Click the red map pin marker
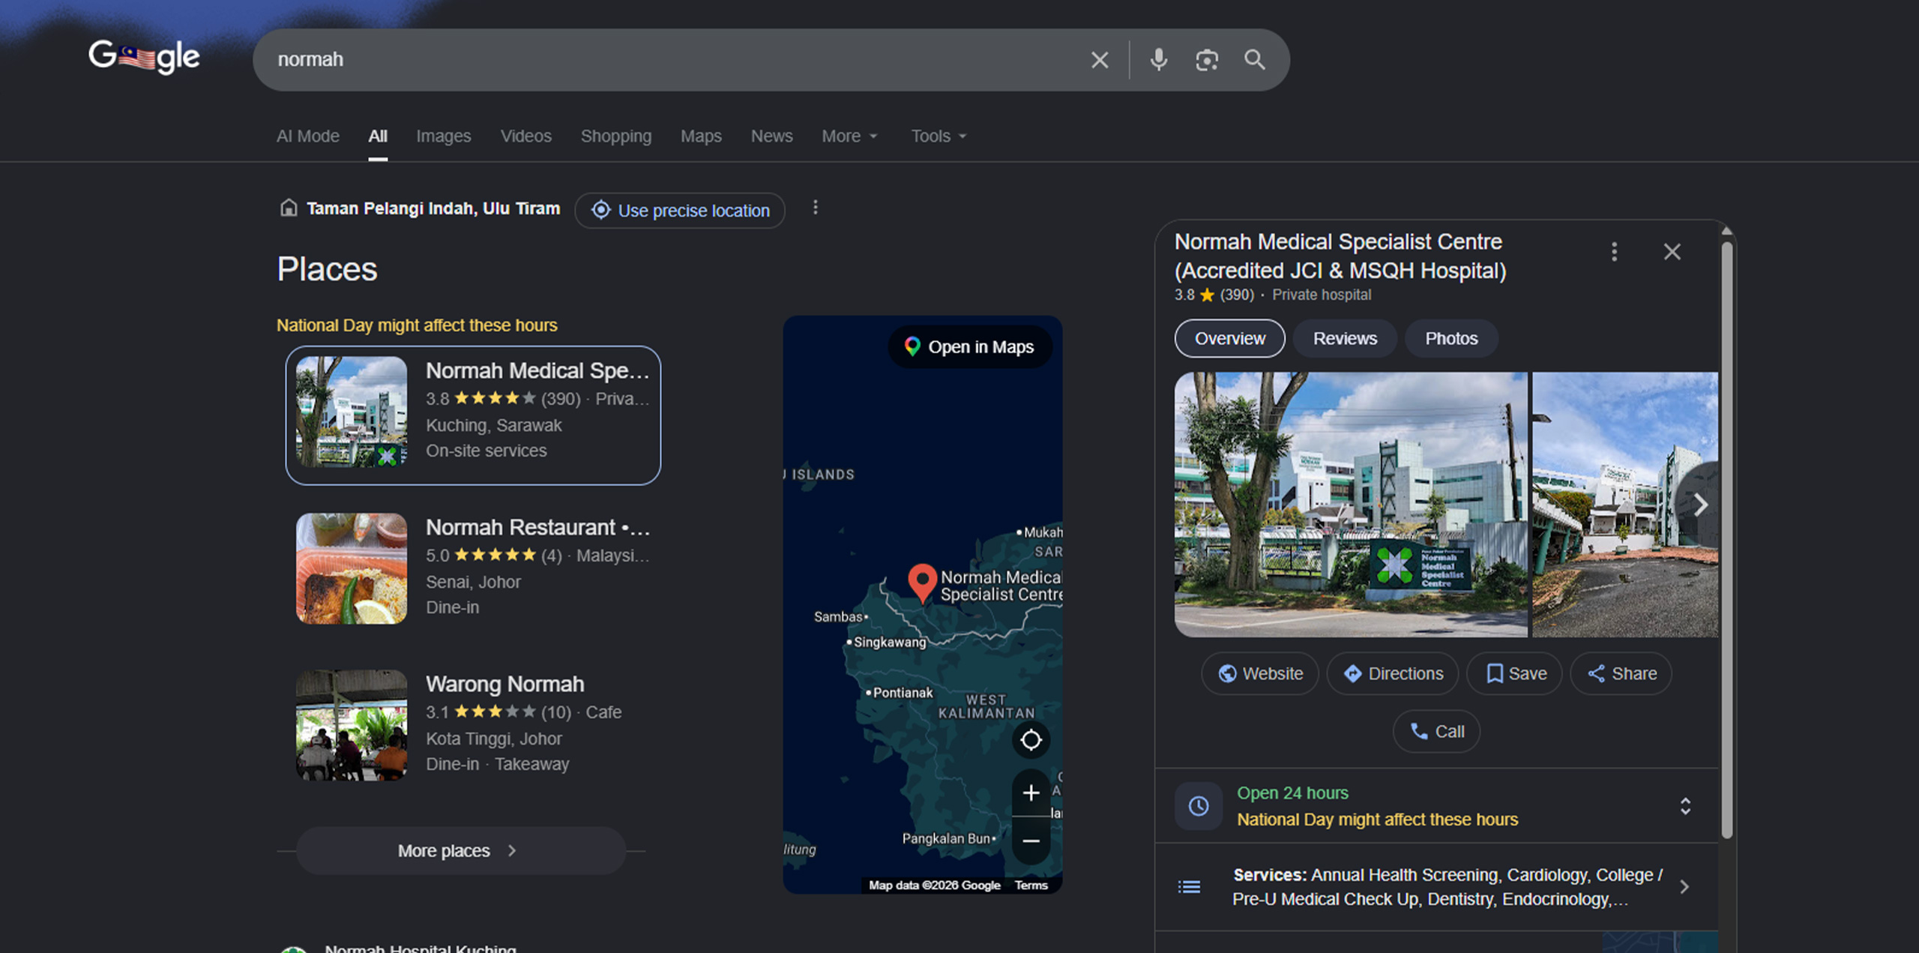 pos(922,583)
